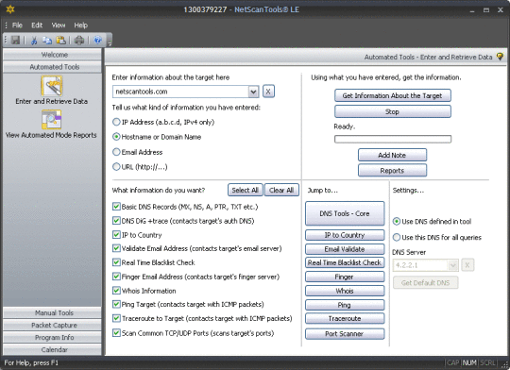Screen dimensions: 510x370
Task: Jump to the Finger tool
Action: click(x=345, y=277)
